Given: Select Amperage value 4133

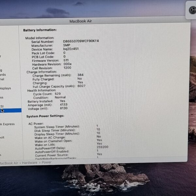Looking at the screenshot, I should (64, 105).
